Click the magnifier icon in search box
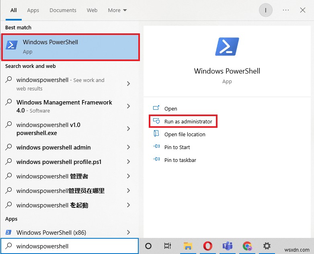The width and height of the screenshot is (314, 254). [8, 246]
